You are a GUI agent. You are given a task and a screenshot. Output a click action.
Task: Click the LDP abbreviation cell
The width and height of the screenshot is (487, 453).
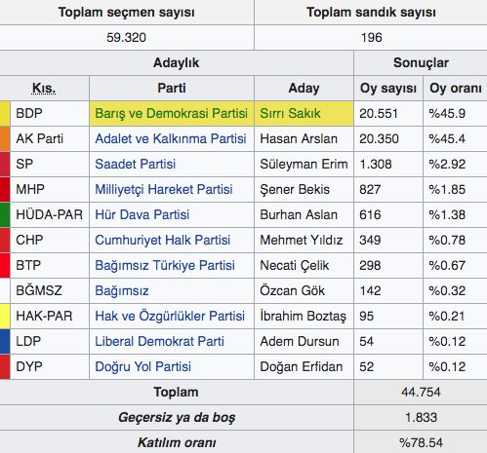tap(50, 341)
